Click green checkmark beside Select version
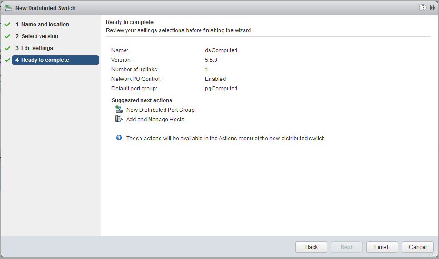Viewport: 439px width, 259px height. (x=7, y=36)
